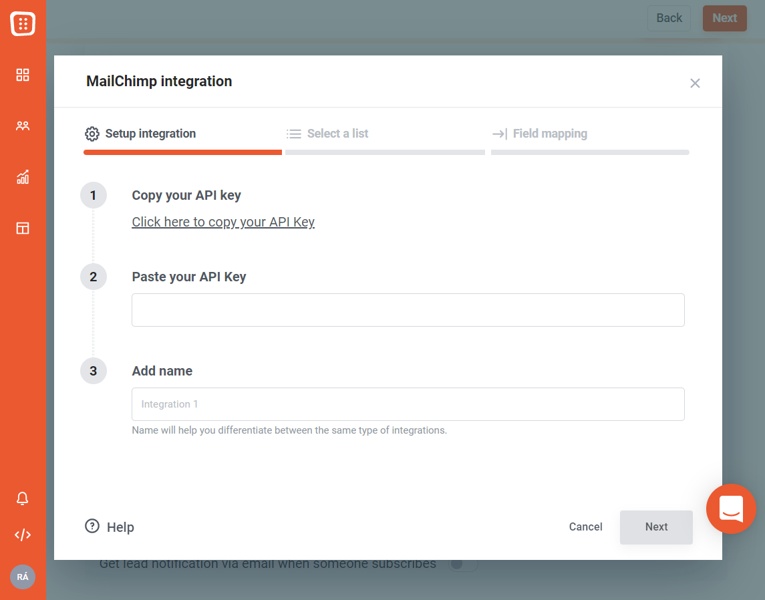This screenshot has width=765, height=600.
Task: Click the Field mapping arrow icon
Action: 500,134
